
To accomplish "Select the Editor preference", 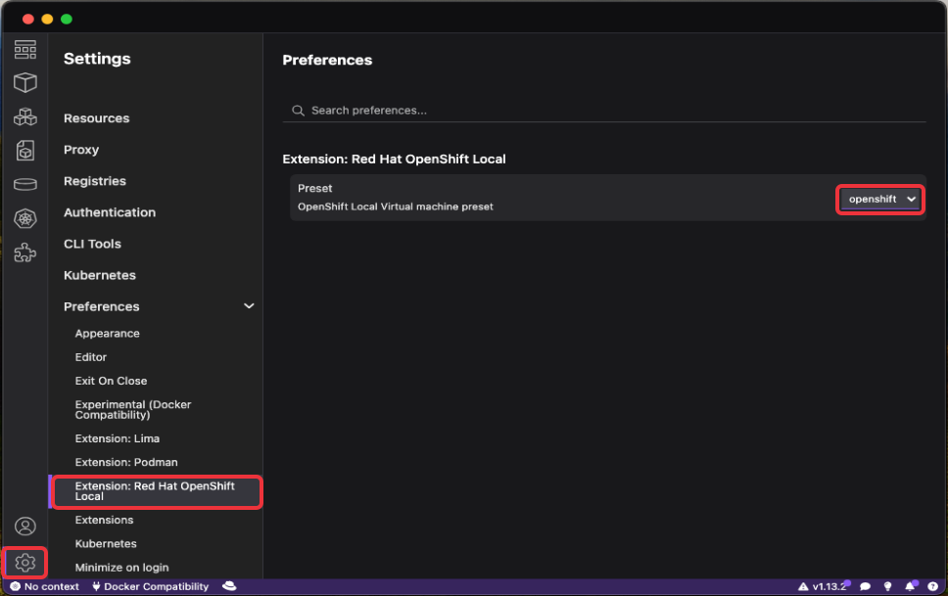I will tap(91, 357).
